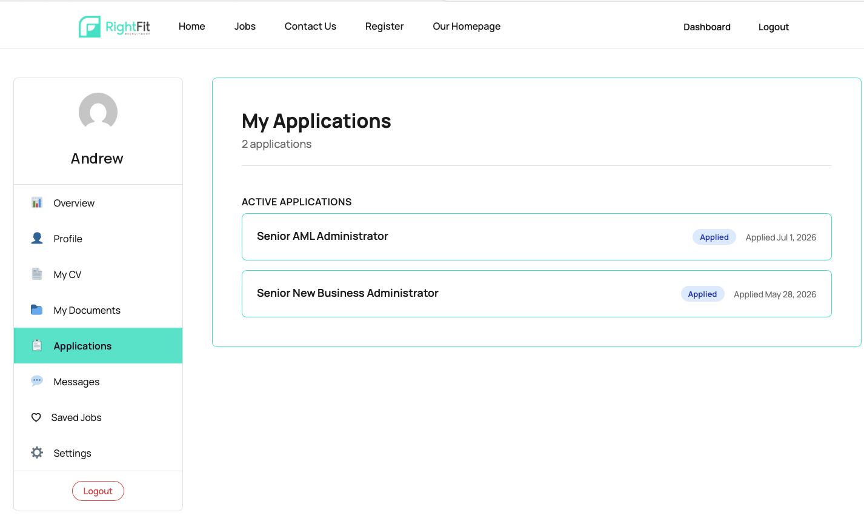Select Profile in the sidebar
864x530 pixels.
98,239
